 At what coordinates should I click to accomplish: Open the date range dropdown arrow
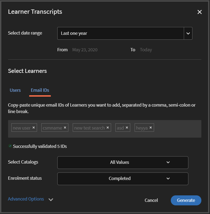click(x=188, y=33)
